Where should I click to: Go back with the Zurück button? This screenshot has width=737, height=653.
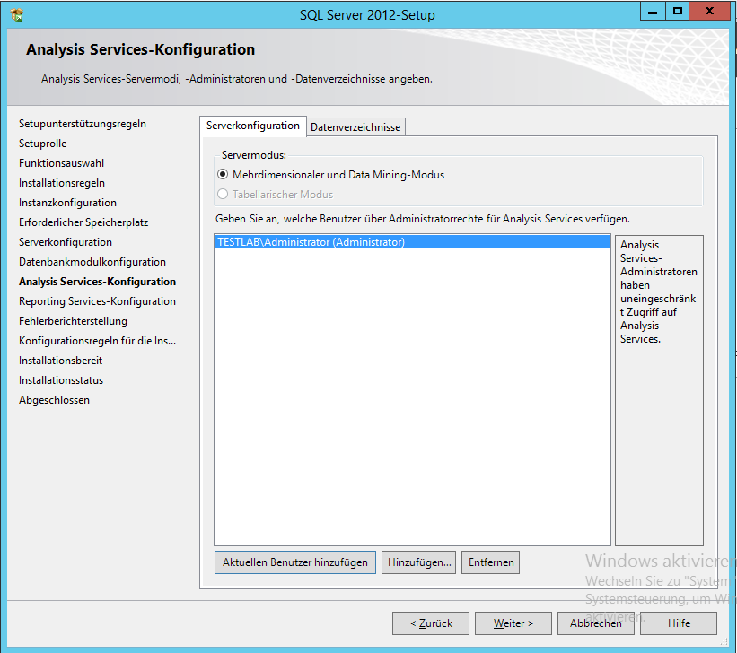(x=431, y=623)
